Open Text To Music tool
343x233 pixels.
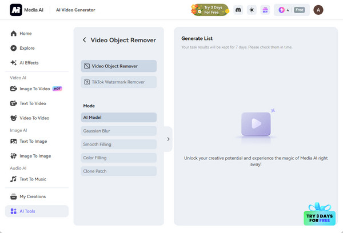(37, 179)
